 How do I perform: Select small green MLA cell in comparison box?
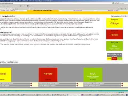coord(119,59)
